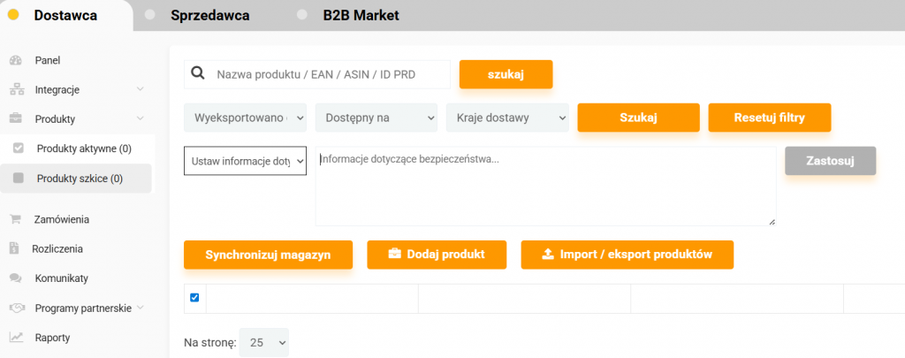Click the Synchronizuj magazyn button
The image size is (905, 358).
coord(268,255)
